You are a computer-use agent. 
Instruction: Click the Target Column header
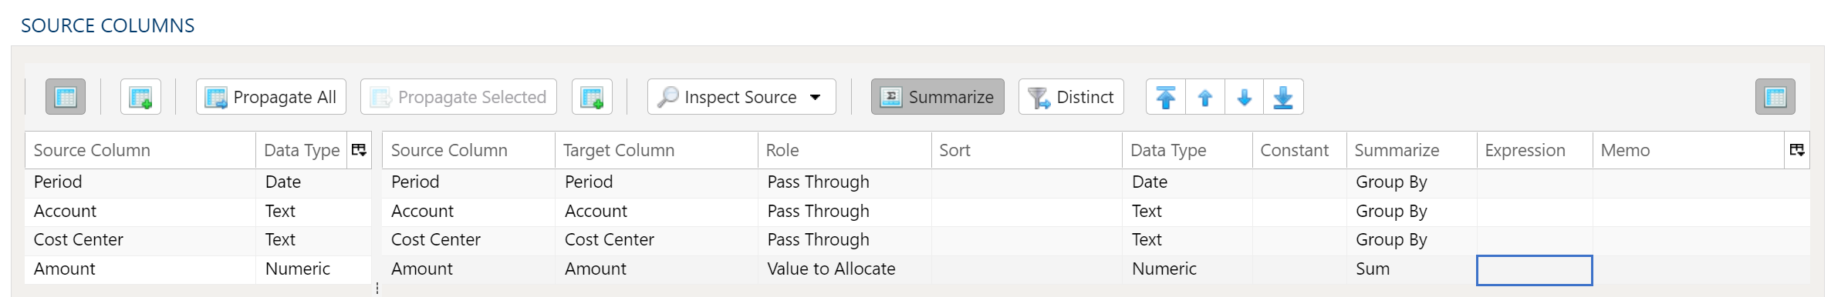(656, 150)
